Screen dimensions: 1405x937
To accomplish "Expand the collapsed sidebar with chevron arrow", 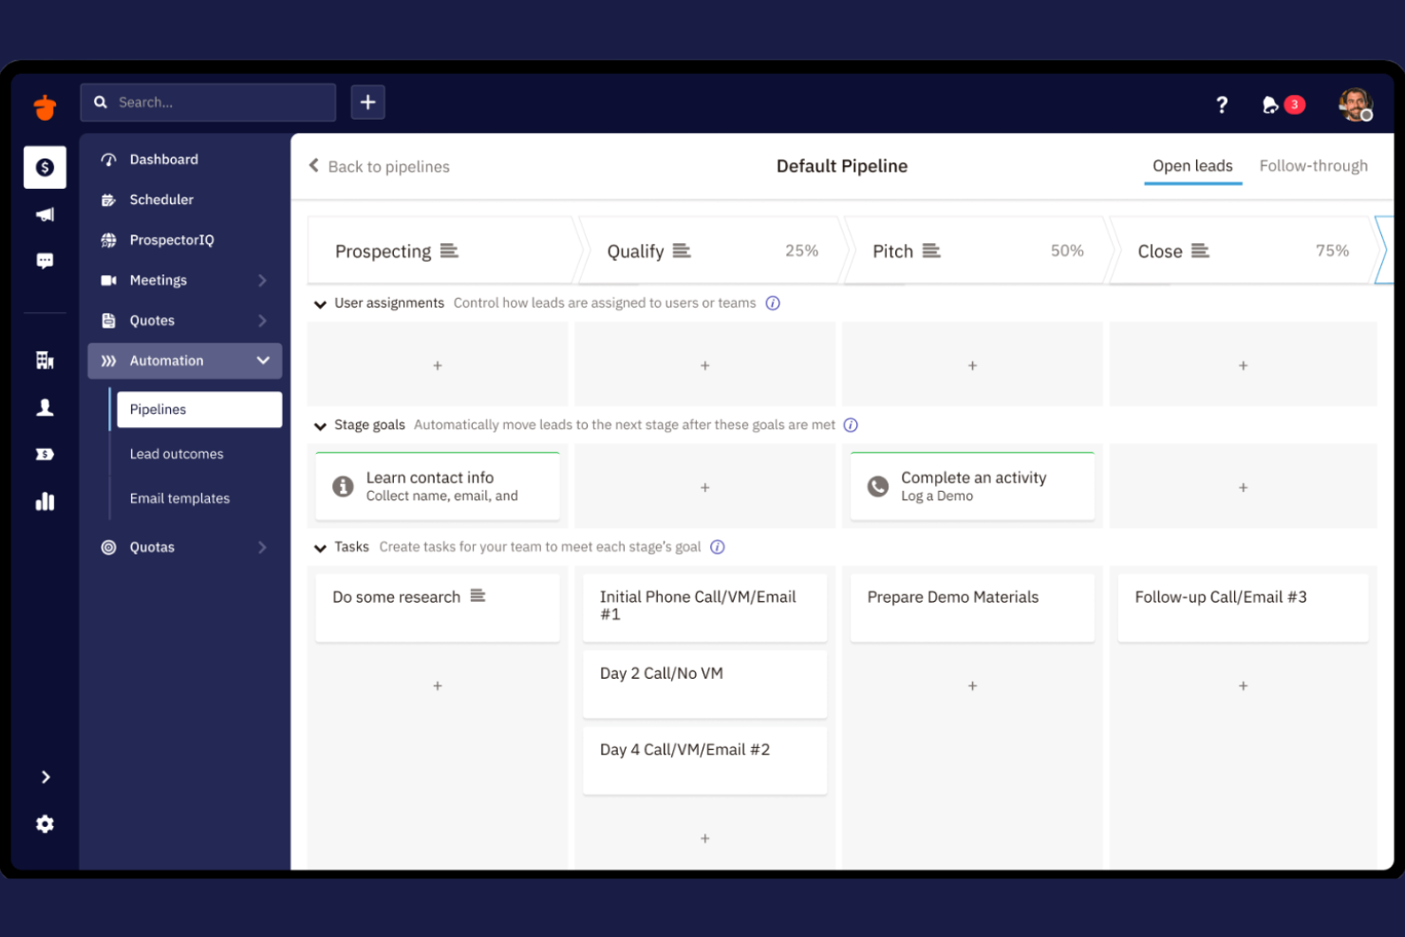I will pyautogui.click(x=45, y=777).
